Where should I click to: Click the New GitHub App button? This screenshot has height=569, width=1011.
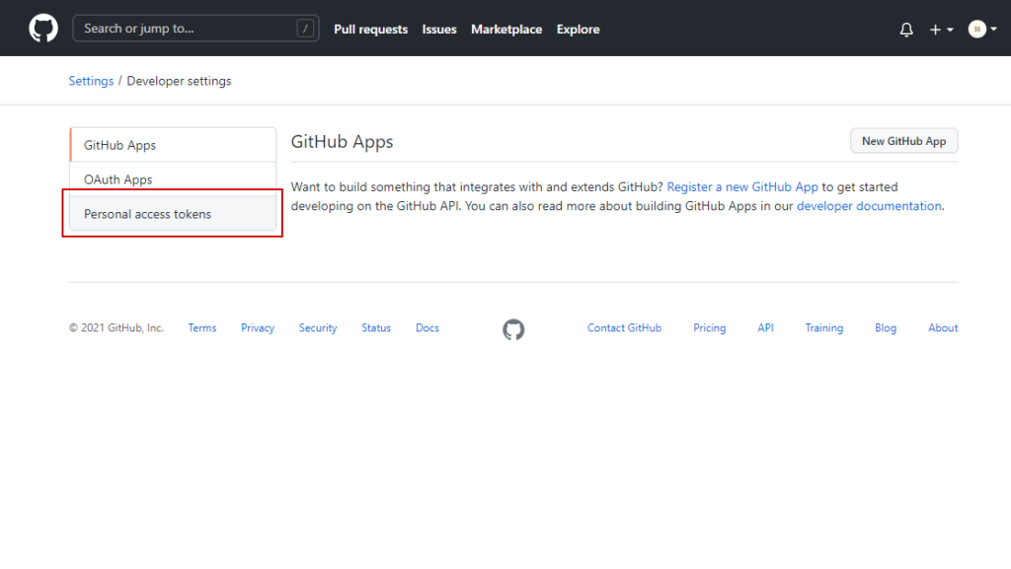tap(904, 141)
